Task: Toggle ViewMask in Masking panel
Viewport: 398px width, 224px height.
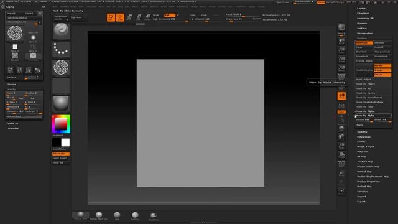Action: (x=364, y=43)
